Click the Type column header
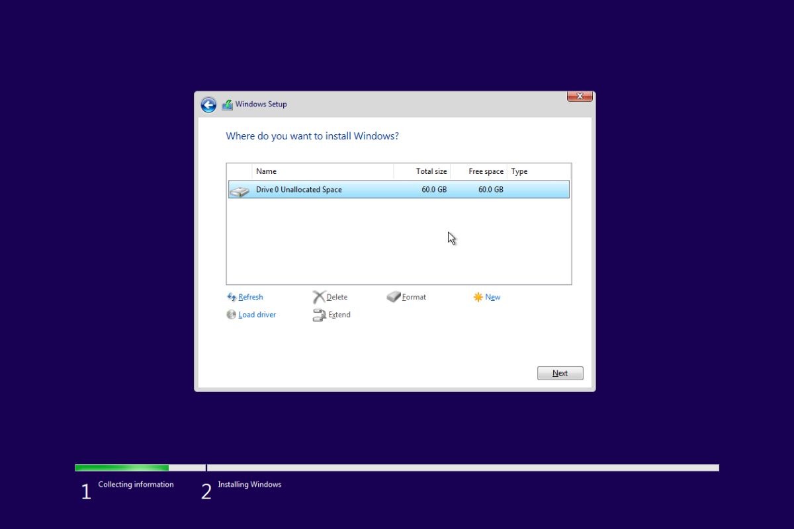 [x=539, y=171]
